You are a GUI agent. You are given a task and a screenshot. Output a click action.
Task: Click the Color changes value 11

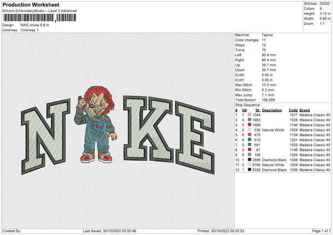click(x=264, y=40)
